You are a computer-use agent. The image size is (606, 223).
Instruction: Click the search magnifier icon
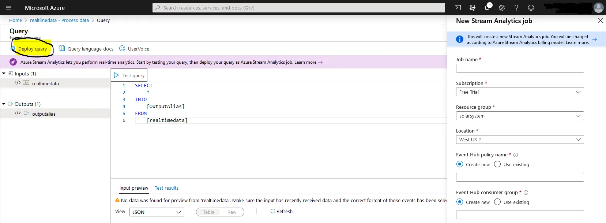pos(158,8)
